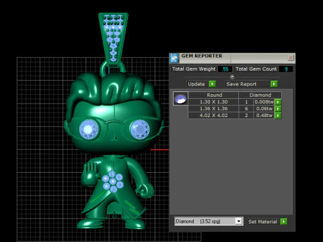Click green arrow on 0.48tw row
The width and height of the screenshot is (323, 242).
pos(278,116)
